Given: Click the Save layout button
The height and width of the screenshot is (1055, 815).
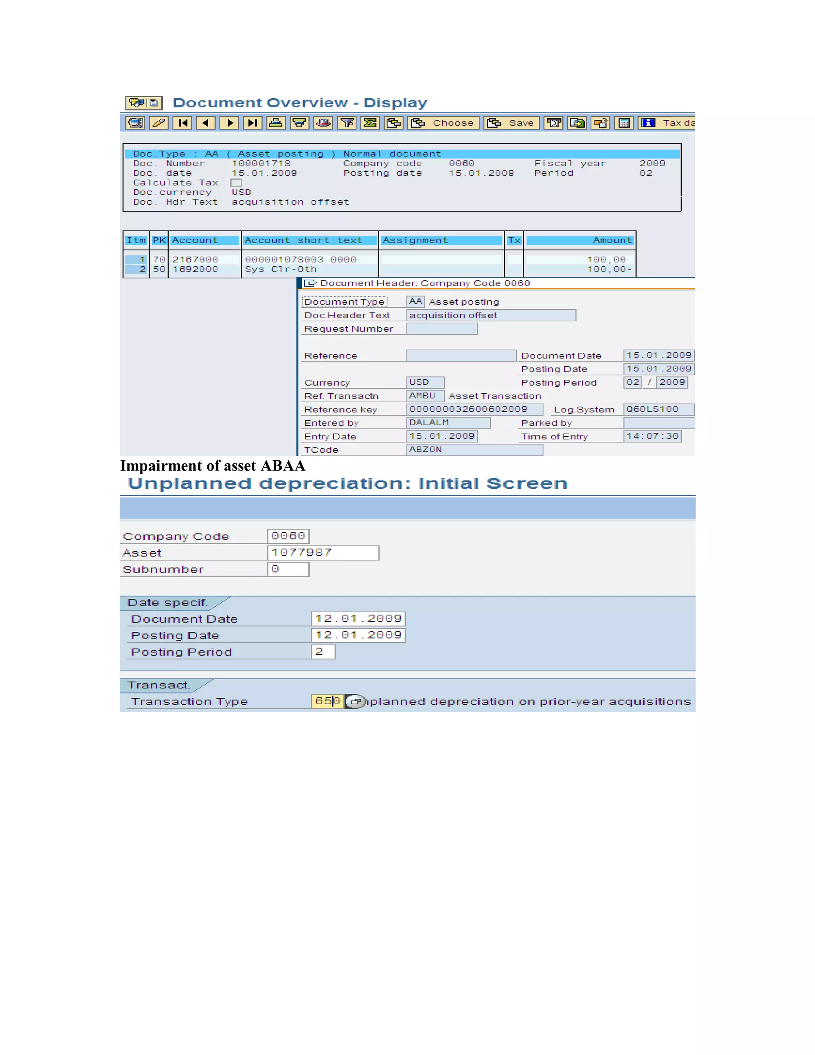Looking at the screenshot, I should pos(511,123).
